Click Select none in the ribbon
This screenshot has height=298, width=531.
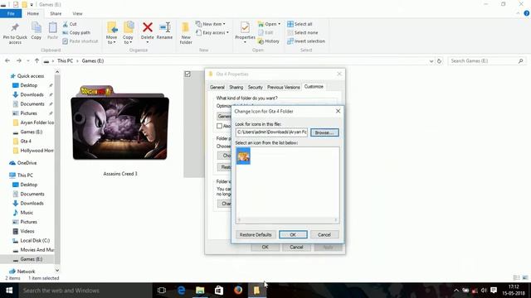tap(302, 32)
